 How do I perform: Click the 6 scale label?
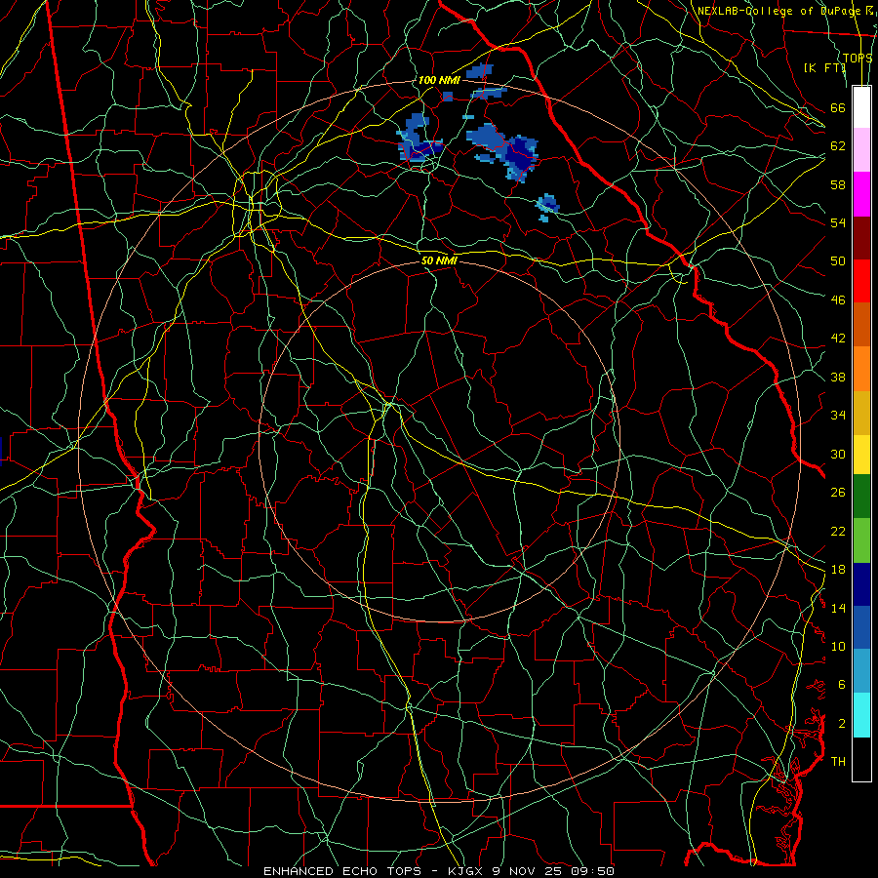point(841,684)
